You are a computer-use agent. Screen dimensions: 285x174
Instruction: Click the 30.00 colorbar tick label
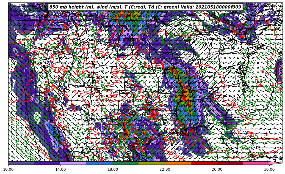click(269, 169)
